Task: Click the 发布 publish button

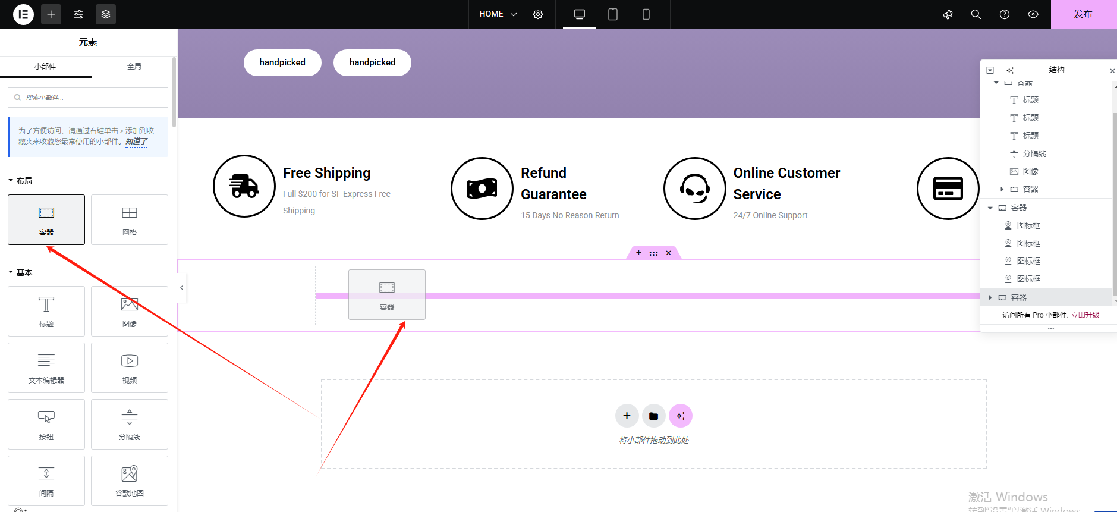Action: pyautogui.click(x=1083, y=14)
